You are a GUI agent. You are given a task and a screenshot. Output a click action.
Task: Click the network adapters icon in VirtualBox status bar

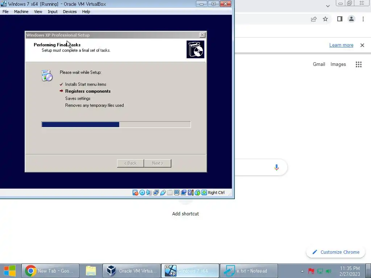pyautogui.click(x=156, y=193)
